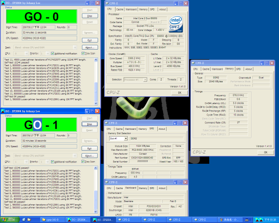This screenshot has height=223, width=279.
Task: Switch to first GO - SP2004 taskbar item
Action: [78, 220]
